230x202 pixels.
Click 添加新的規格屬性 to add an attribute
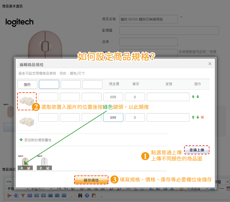(38, 140)
